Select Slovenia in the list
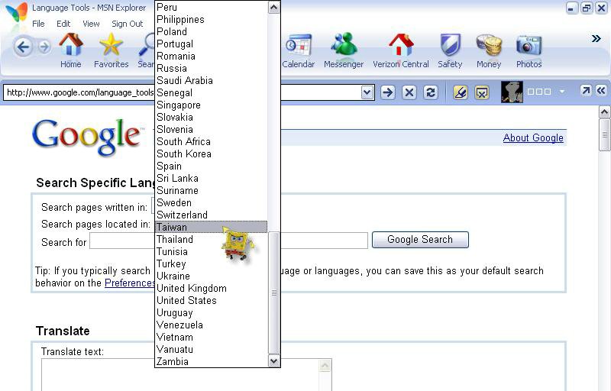Viewport: 611px width, 391px height. 211,129
